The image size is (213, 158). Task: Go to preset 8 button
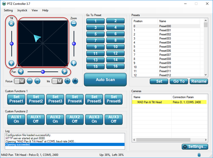[115, 40]
